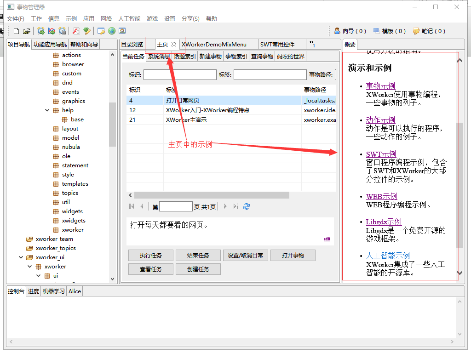Open the 码农的世界 sub-tab
This screenshot has height=353, width=471.
291,57
